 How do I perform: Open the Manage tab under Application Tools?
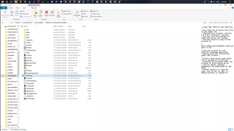pyautogui.click(x=34, y=8)
